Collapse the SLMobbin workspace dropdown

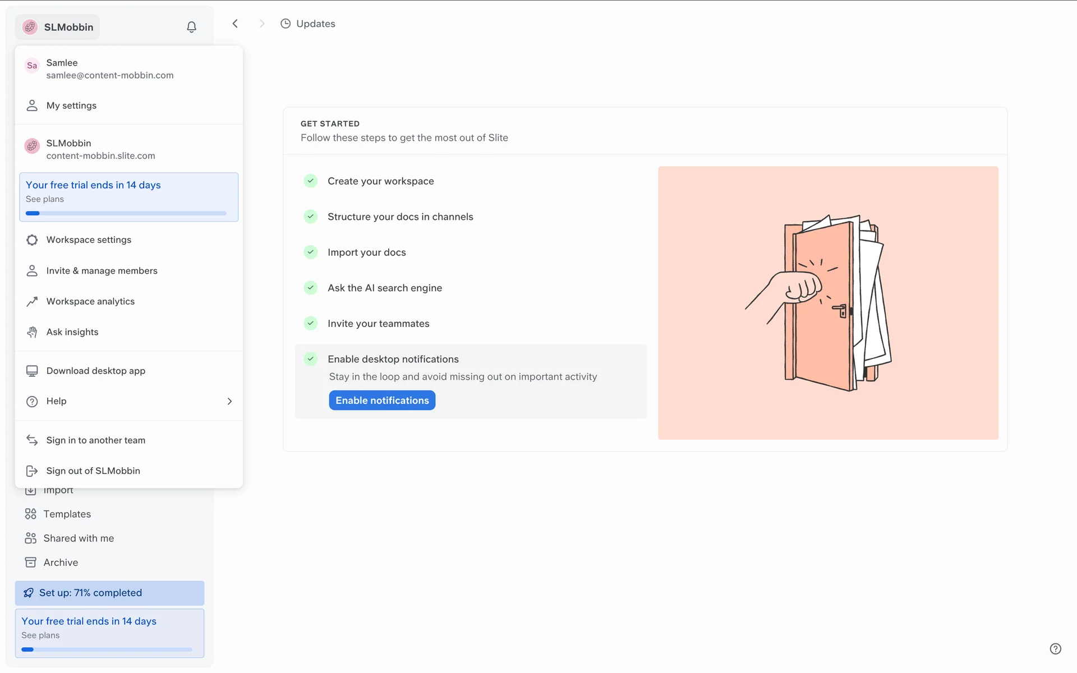click(57, 27)
